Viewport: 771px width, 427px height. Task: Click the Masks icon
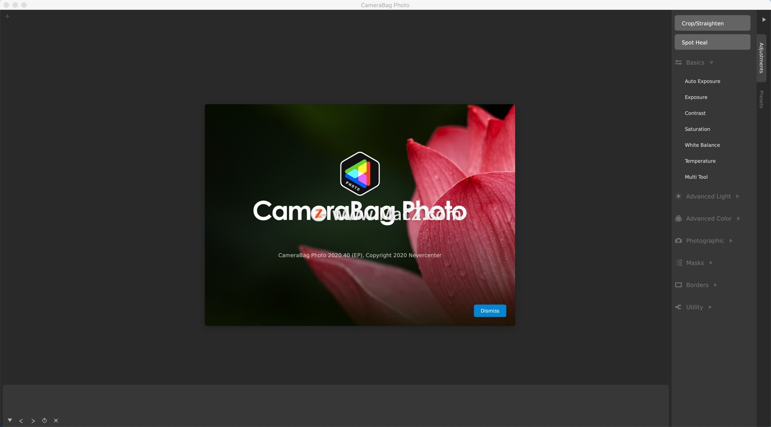[x=679, y=263]
